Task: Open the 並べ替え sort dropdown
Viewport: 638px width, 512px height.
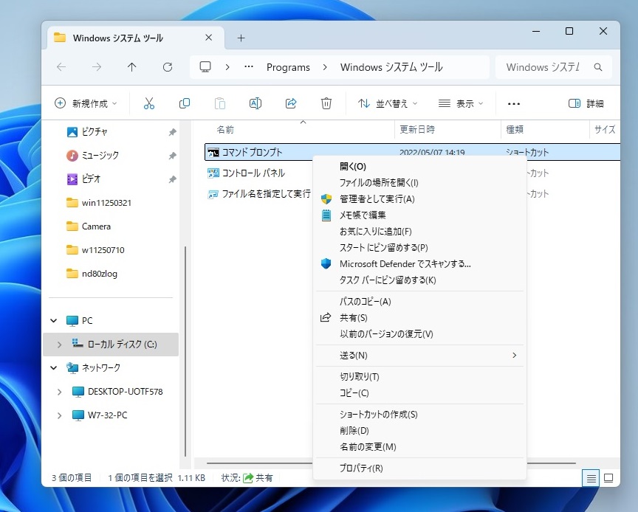Action: coord(388,104)
